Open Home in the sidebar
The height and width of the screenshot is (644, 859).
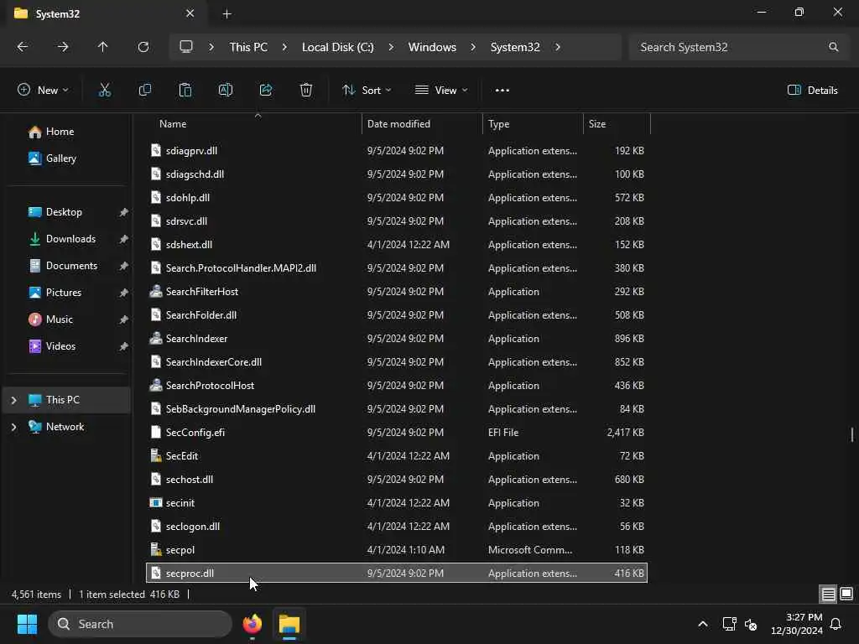pyautogui.click(x=60, y=132)
